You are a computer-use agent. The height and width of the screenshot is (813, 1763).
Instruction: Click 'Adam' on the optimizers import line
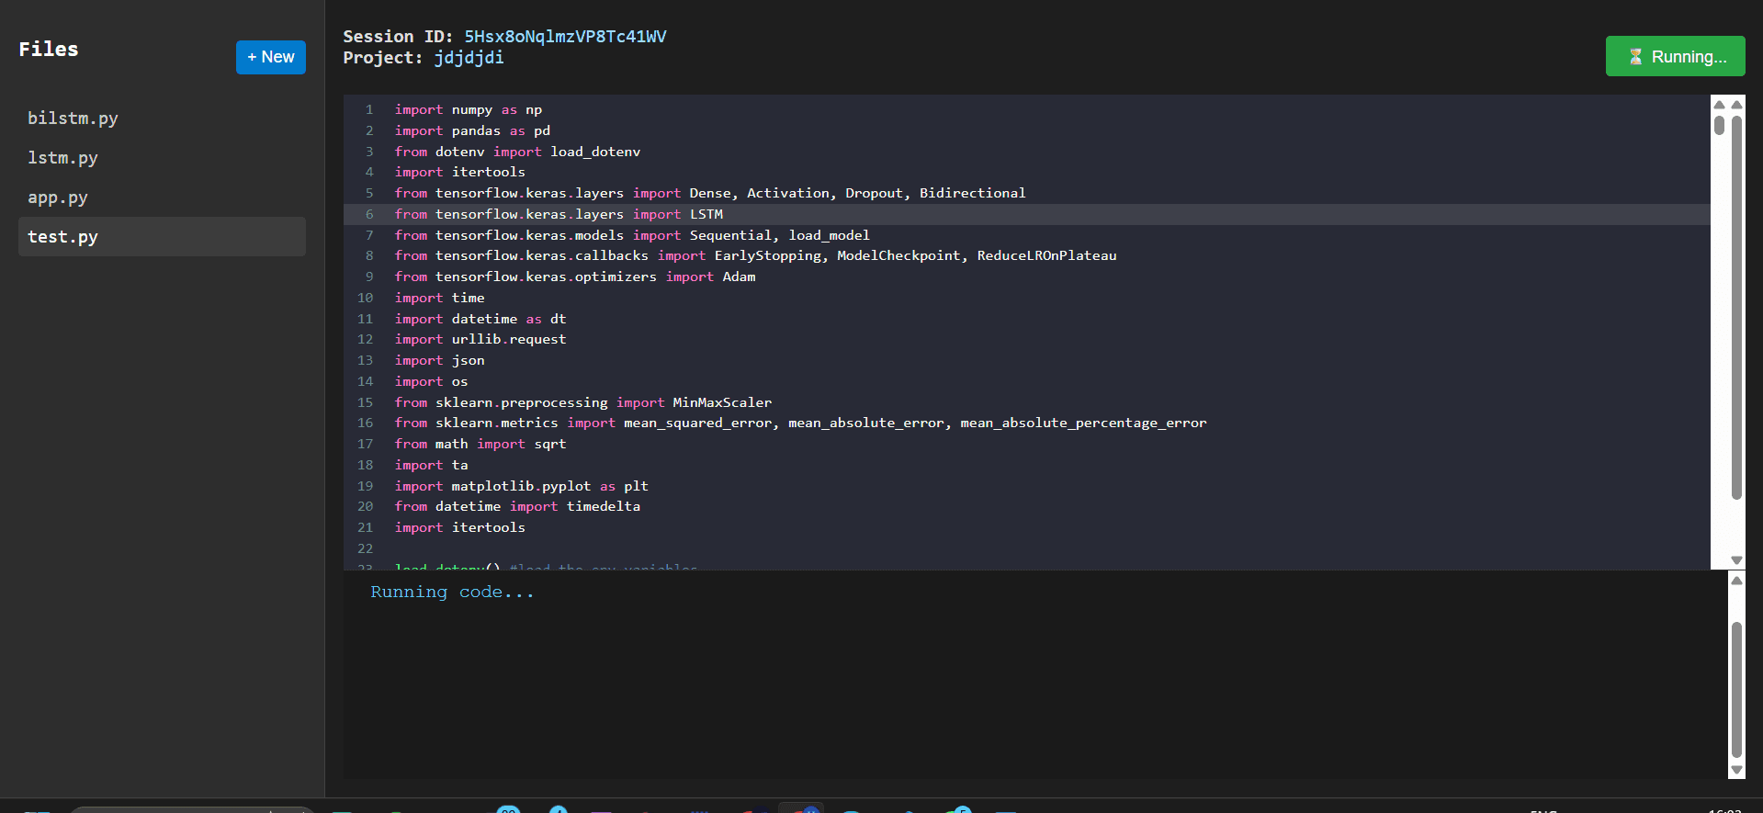tap(739, 277)
